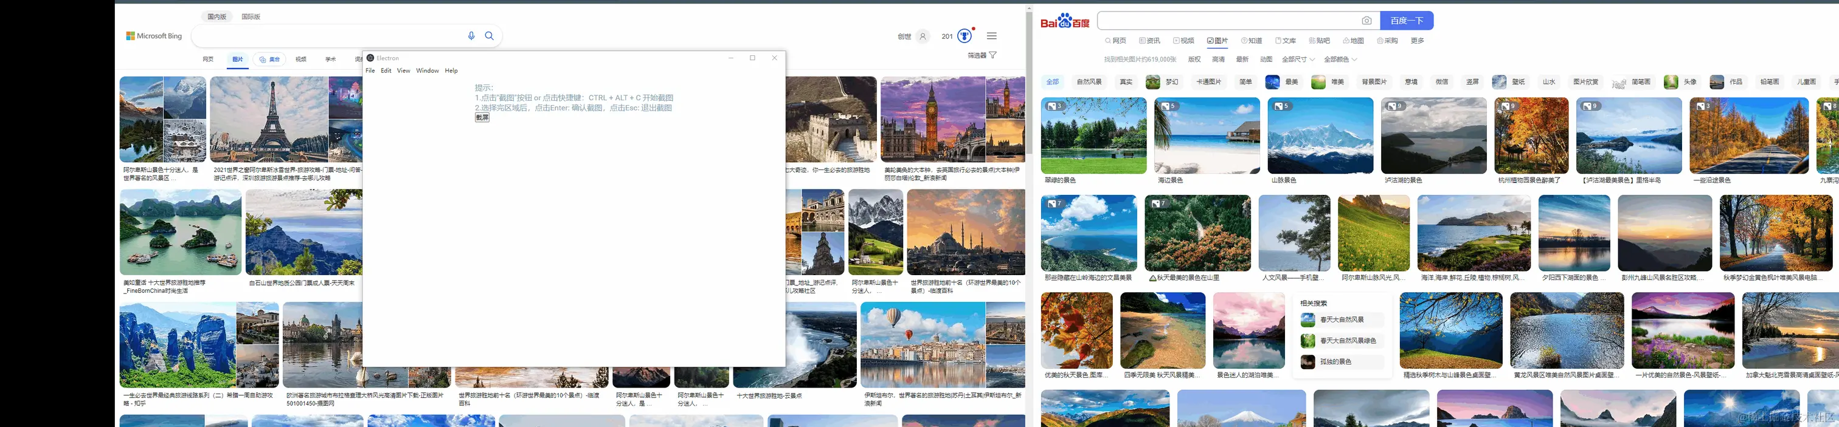Click the Bing 筛选器 filter funnel icon
1839x427 pixels.
tap(993, 55)
